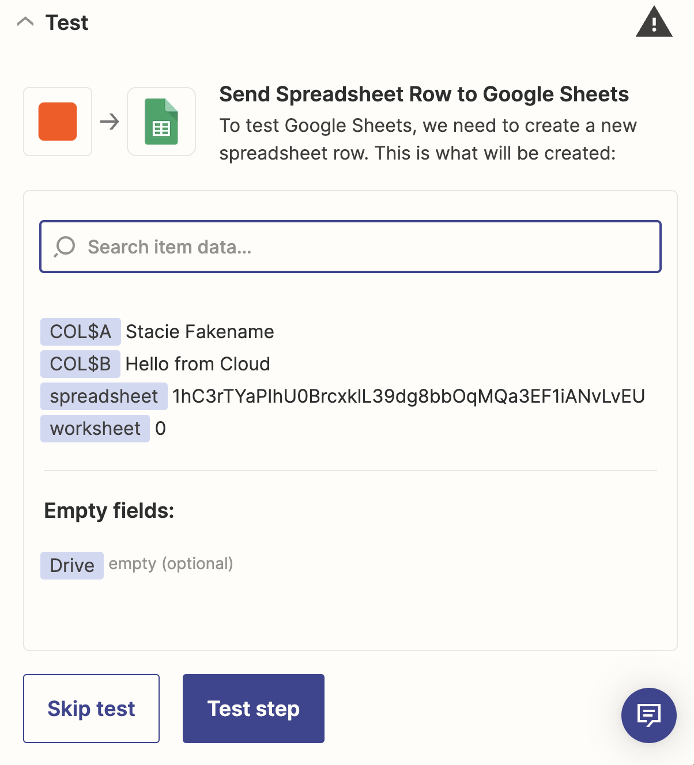
Task: Collapse the Test section chevron
Action: click(x=25, y=22)
